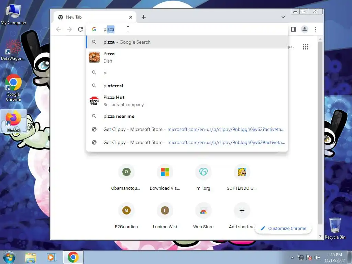This screenshot has width=352, height=264.
Task: Open the Web Store shortcut
Action: tap(203, 216)
